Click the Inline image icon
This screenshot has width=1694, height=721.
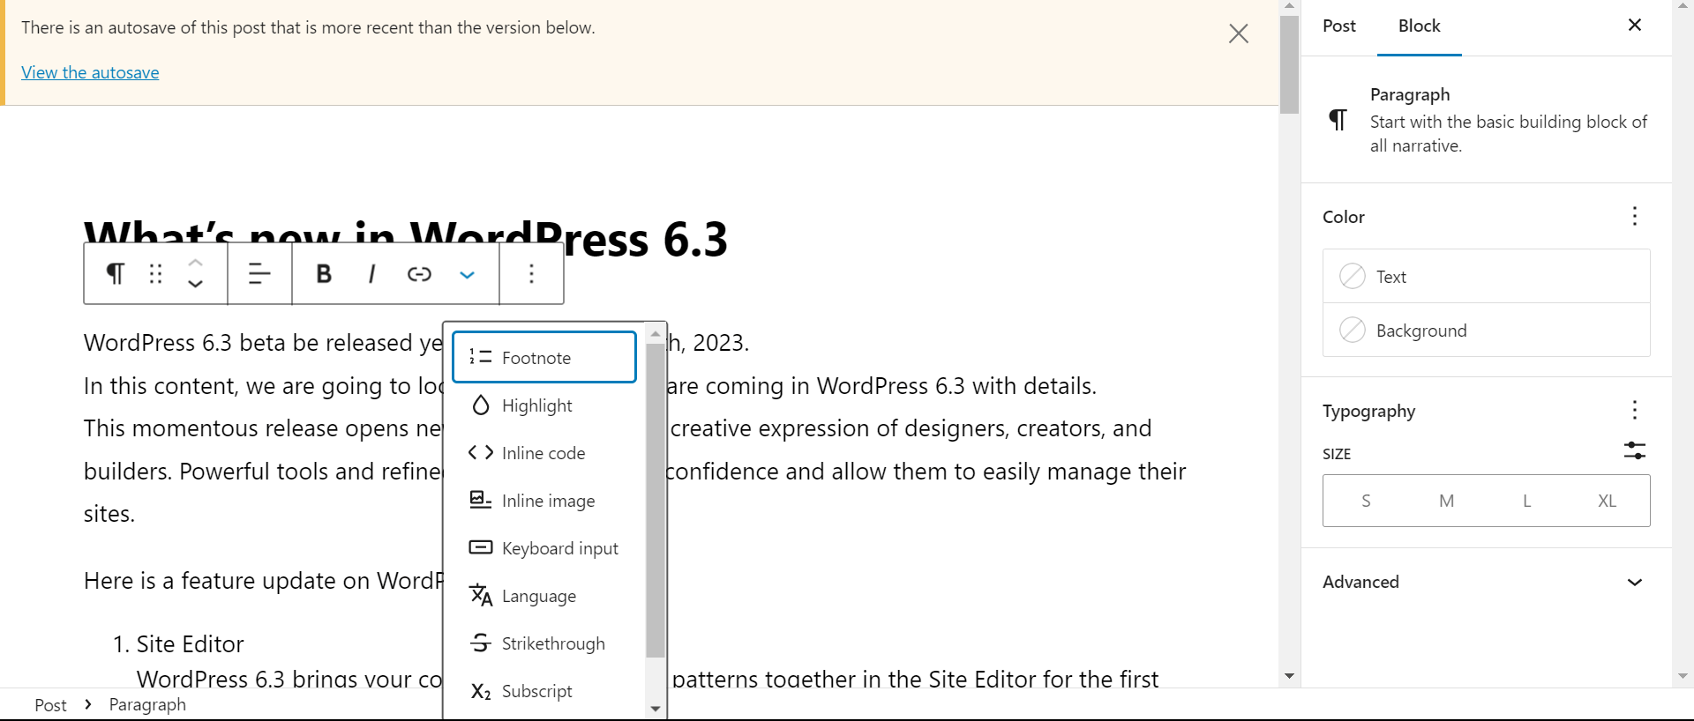[x=480, y=500]
